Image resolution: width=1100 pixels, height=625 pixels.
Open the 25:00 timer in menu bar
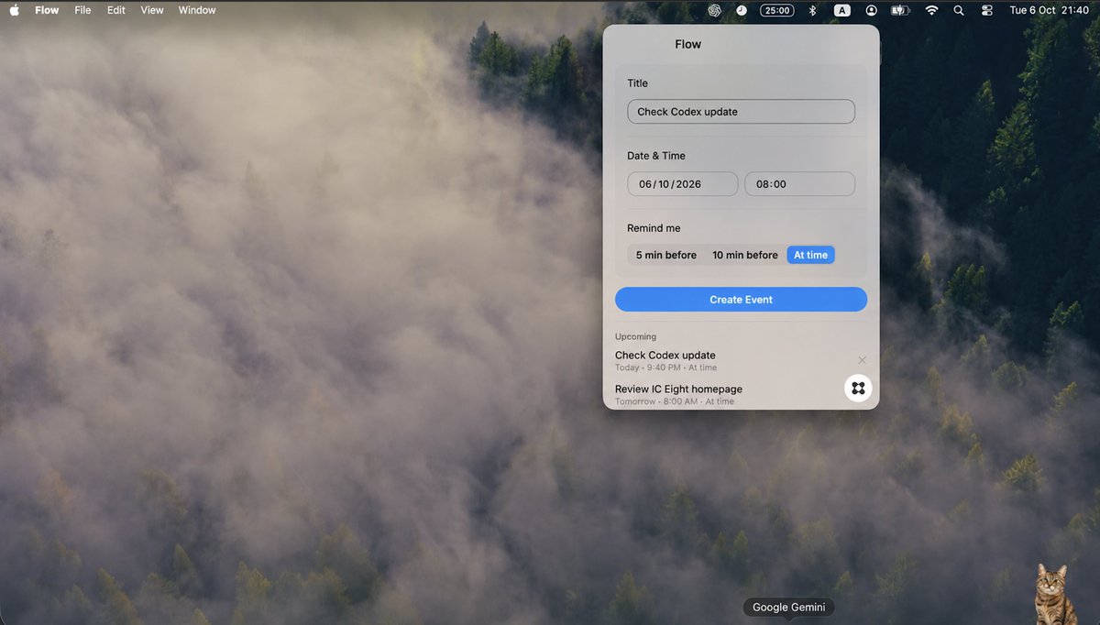point(776,10)
